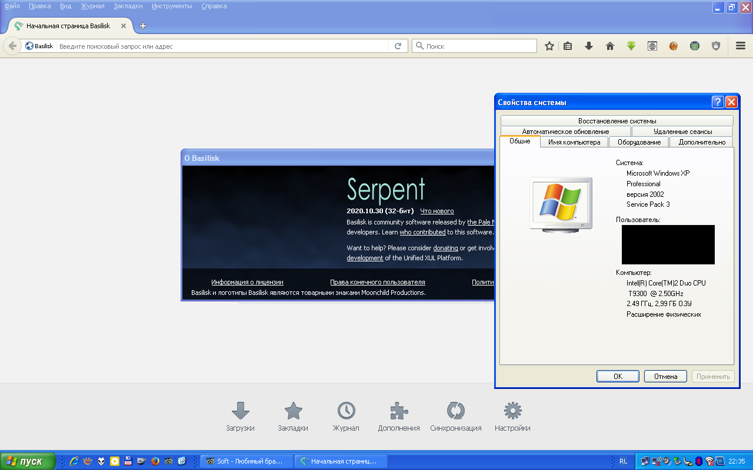The height and width of the screenshot is (470, 753).
Task: Open the Правка menu
Action: pos(40,6)
